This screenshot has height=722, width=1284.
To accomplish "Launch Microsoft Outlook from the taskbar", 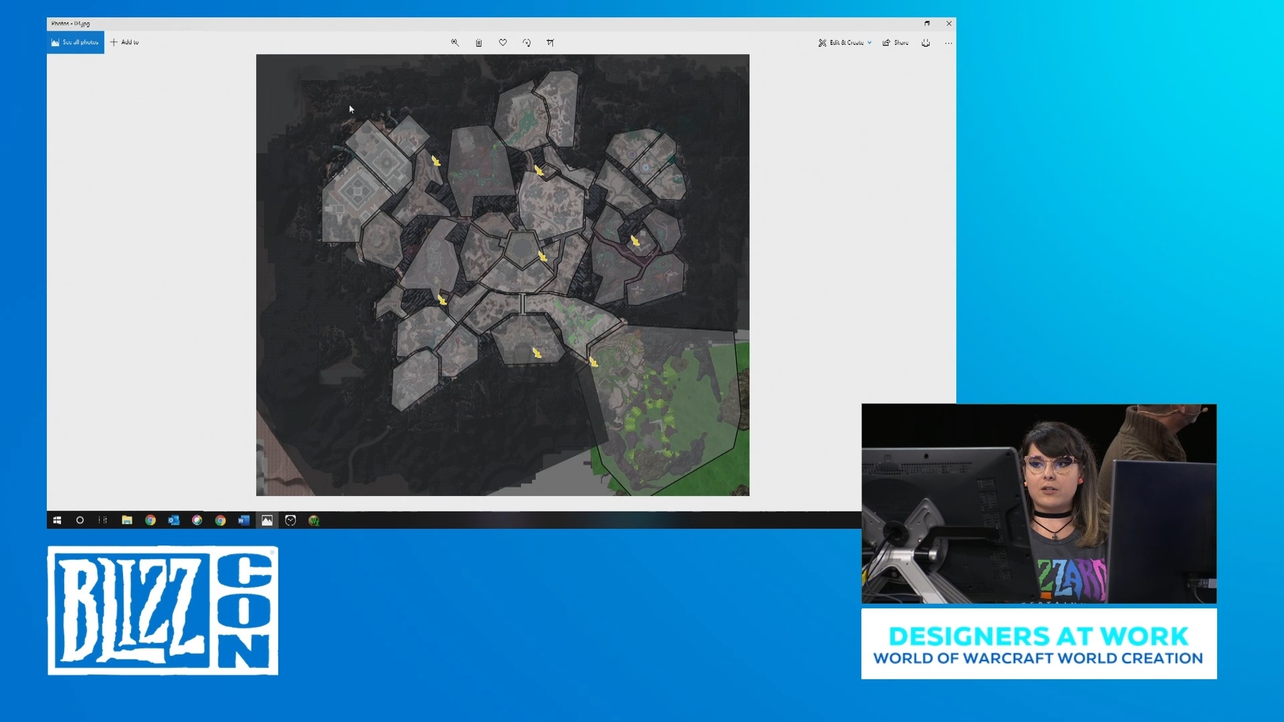I will click(174, 520).
